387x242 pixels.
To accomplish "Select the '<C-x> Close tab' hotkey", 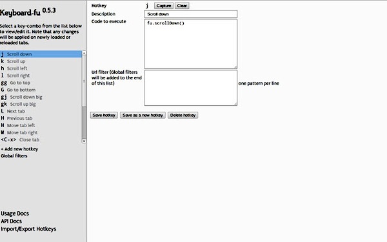I will tap(41, 140).
